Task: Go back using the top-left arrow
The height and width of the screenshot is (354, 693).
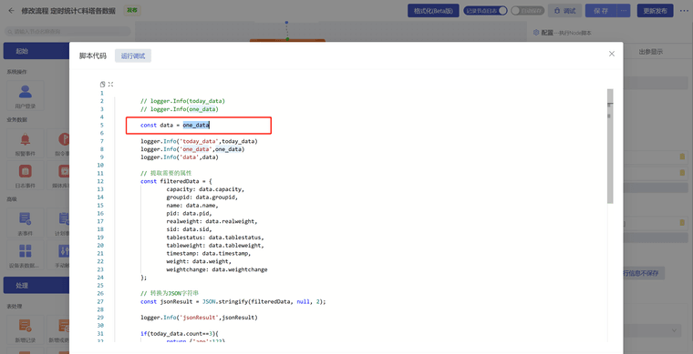Action: (x=11, y=11)
